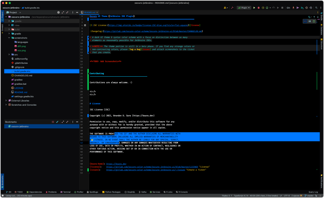Click the Git commit icon

[x=297, y=8]
